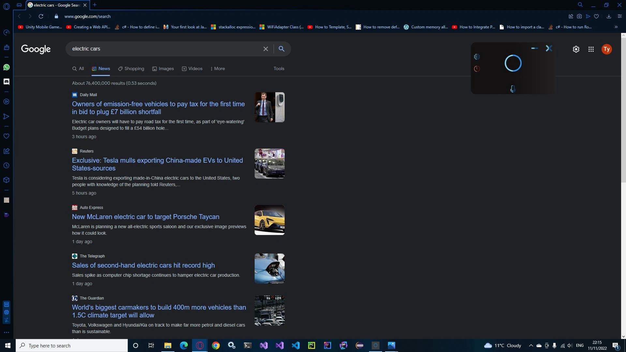Open Guardian carmakers 400m vehicles article
Screen dimensions: 626x352
pos(159,311)
